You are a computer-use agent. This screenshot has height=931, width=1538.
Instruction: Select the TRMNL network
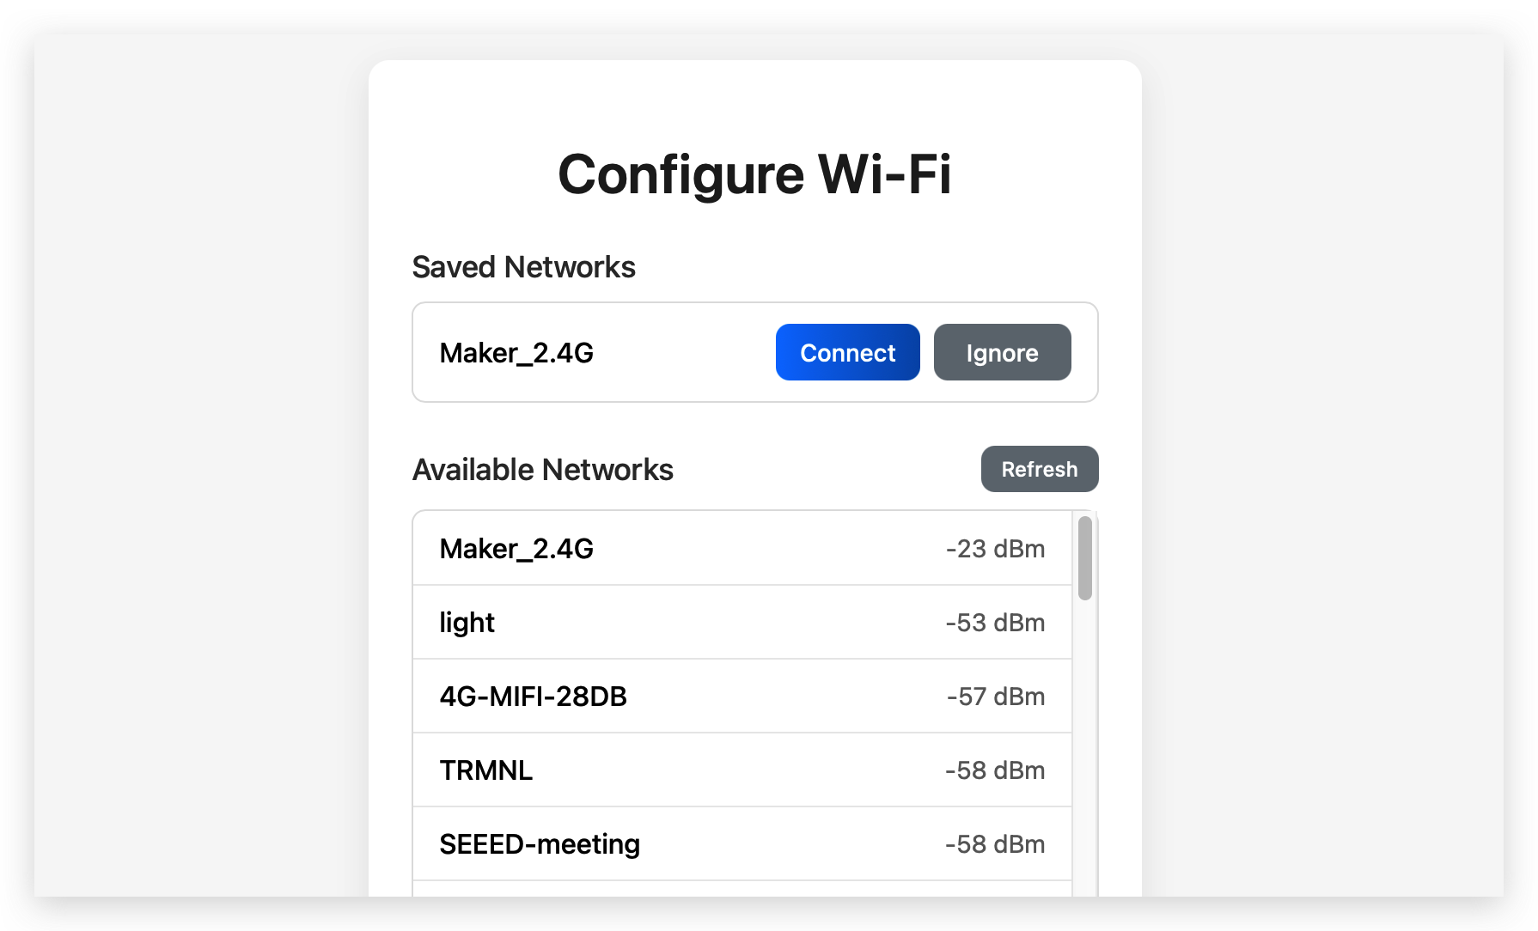point(742,770)
